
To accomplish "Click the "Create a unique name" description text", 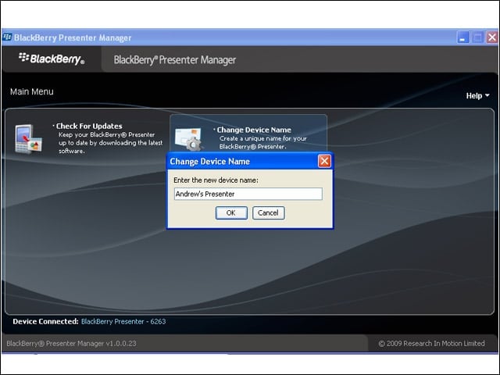I will click(262, 142).
